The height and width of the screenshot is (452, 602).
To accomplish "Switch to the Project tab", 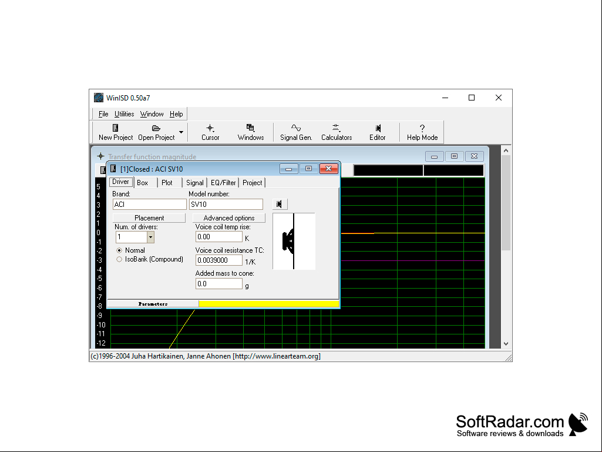I will (x=252, y=183).
